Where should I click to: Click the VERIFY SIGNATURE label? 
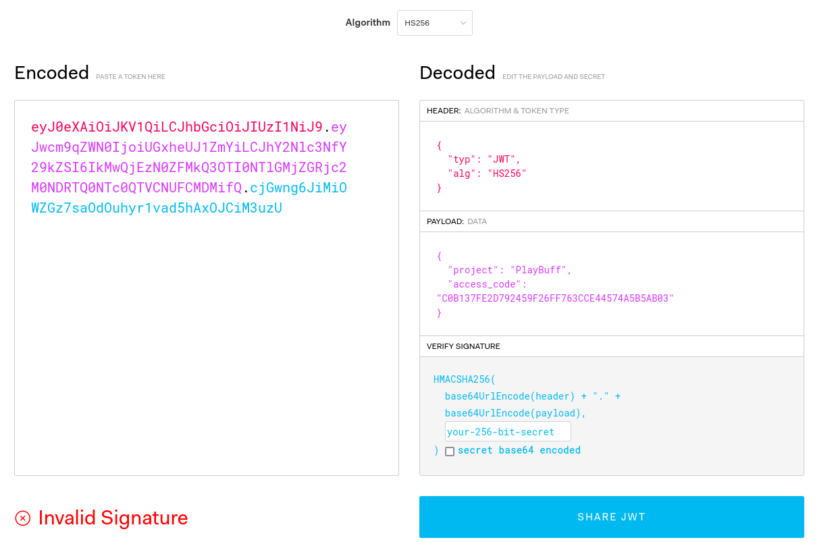(463, 346)
